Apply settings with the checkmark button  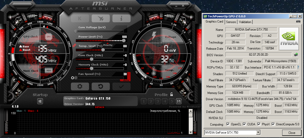(x=121, y=86)
